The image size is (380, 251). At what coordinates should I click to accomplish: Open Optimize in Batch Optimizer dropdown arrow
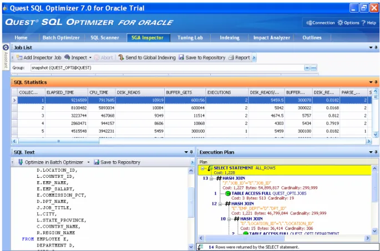88,162
